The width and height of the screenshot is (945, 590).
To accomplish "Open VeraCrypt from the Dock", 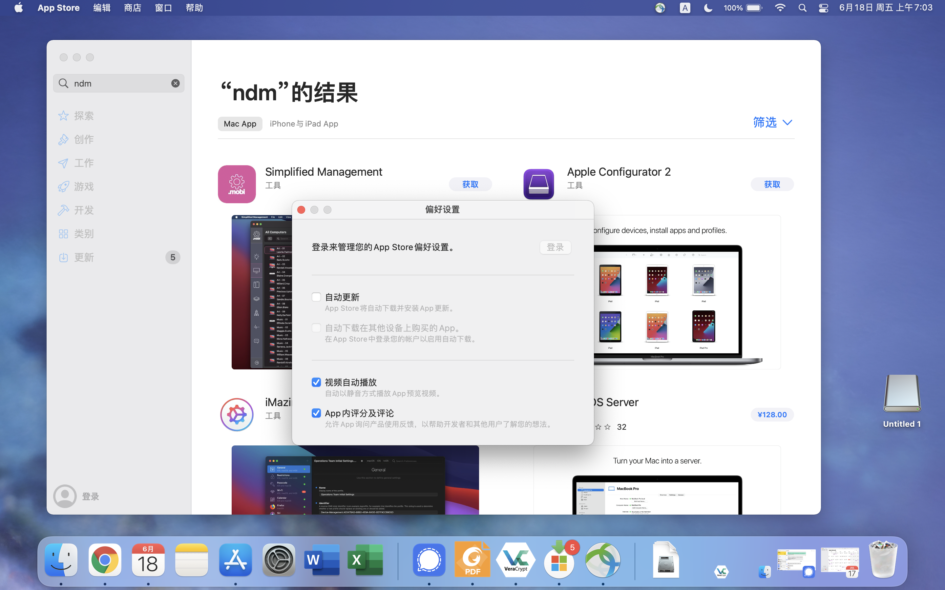I will pyautogui.click(x=515, y=560).
